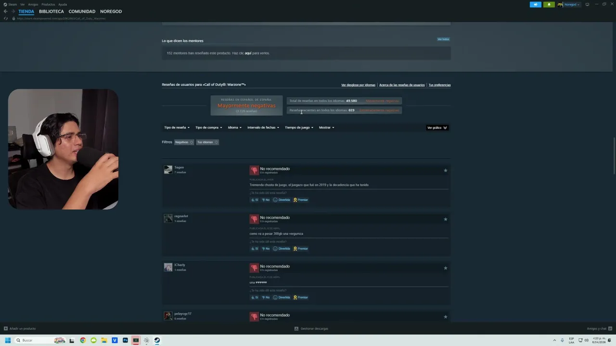Viewport: 616px width, 346px height.
Task: Remove the Negativas filter tag
Action: [x=191, y=142]
